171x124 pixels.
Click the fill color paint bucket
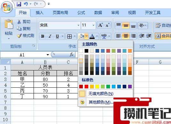(x=82, y=36)
